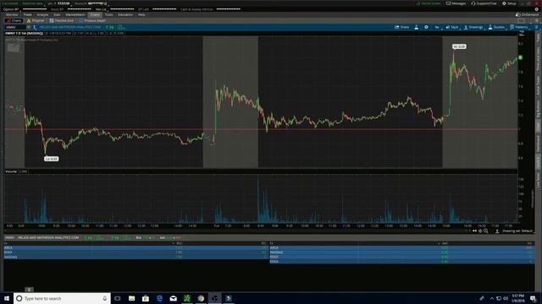
Task: Open Mail app from taskbar
Action: tap(173, 298)
